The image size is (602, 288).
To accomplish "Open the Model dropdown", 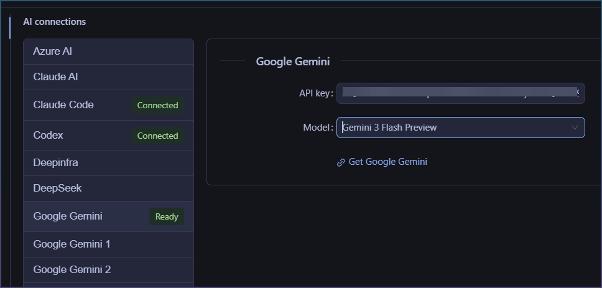I will 461,128.
